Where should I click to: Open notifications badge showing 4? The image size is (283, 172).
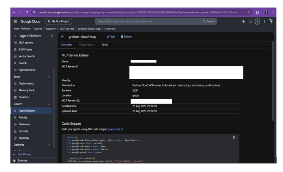click(x=257, y=22)
